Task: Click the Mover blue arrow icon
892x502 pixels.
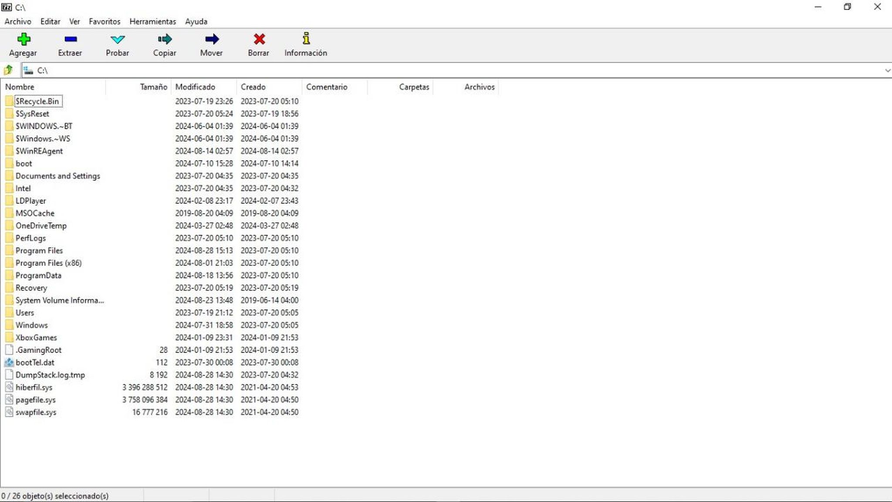Action: pyautogui.click(x=211, y=40)
